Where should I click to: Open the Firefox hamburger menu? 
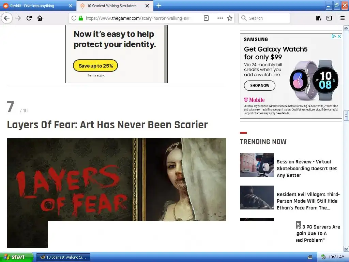[x=343, y=18]
